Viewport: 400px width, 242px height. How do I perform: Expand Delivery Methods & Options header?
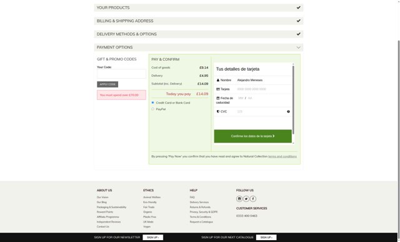[x=199, y=34]
